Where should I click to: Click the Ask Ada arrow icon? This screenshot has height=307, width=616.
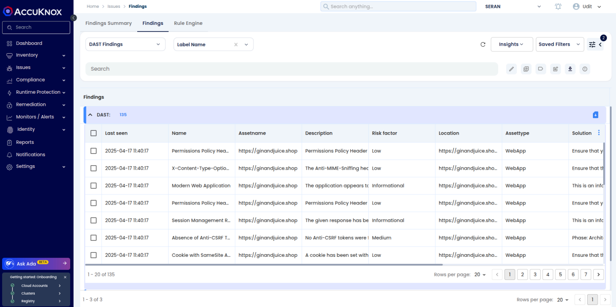coord(64,263)
